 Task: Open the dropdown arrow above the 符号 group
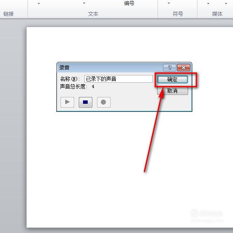(169, 3)
